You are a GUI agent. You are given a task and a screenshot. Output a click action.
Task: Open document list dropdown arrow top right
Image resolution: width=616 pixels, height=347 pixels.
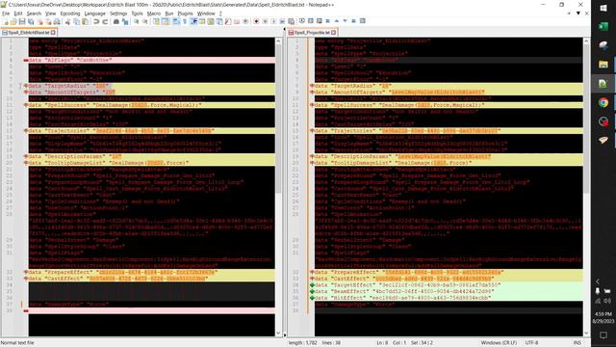point(577,13)
